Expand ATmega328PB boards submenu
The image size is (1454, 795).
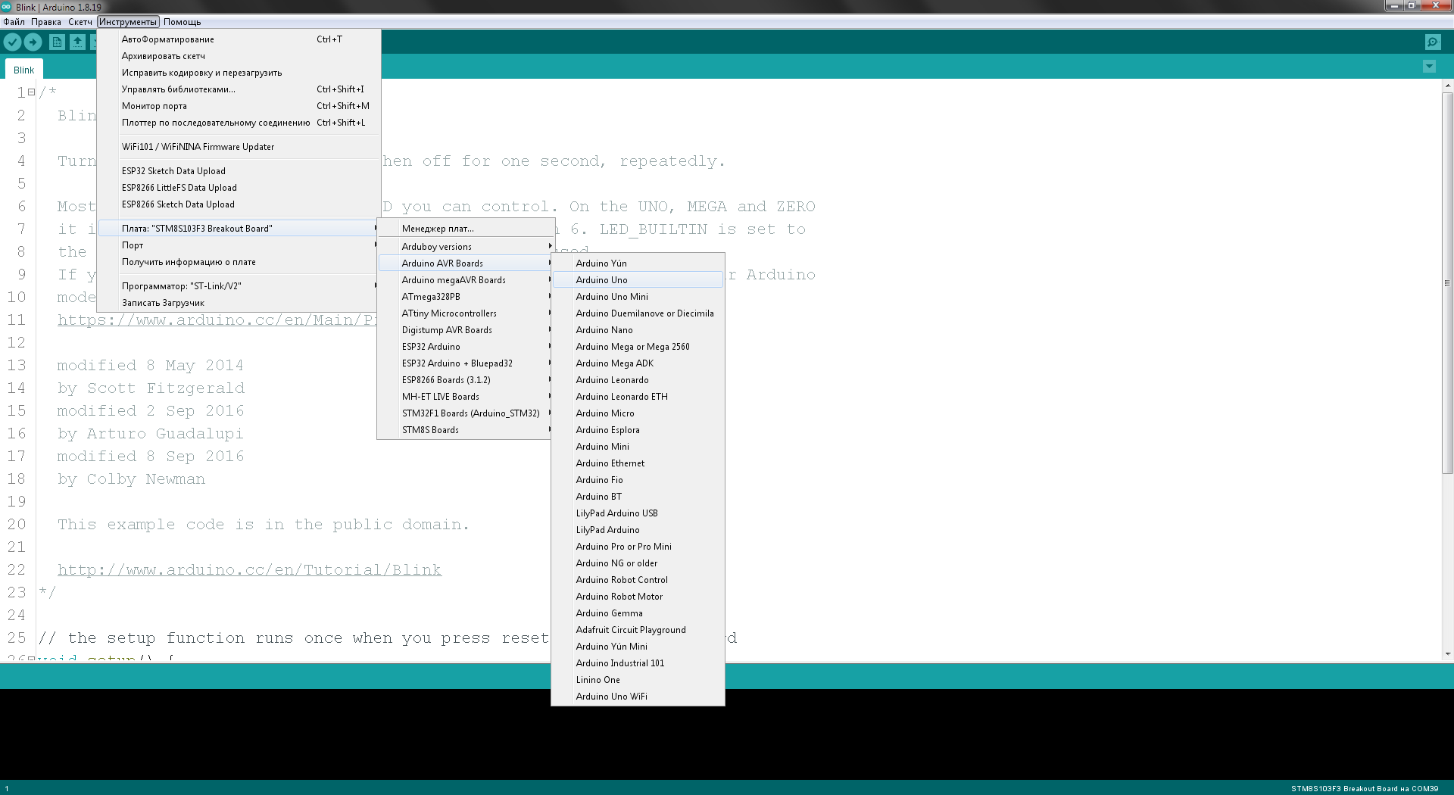pos(466,297)
